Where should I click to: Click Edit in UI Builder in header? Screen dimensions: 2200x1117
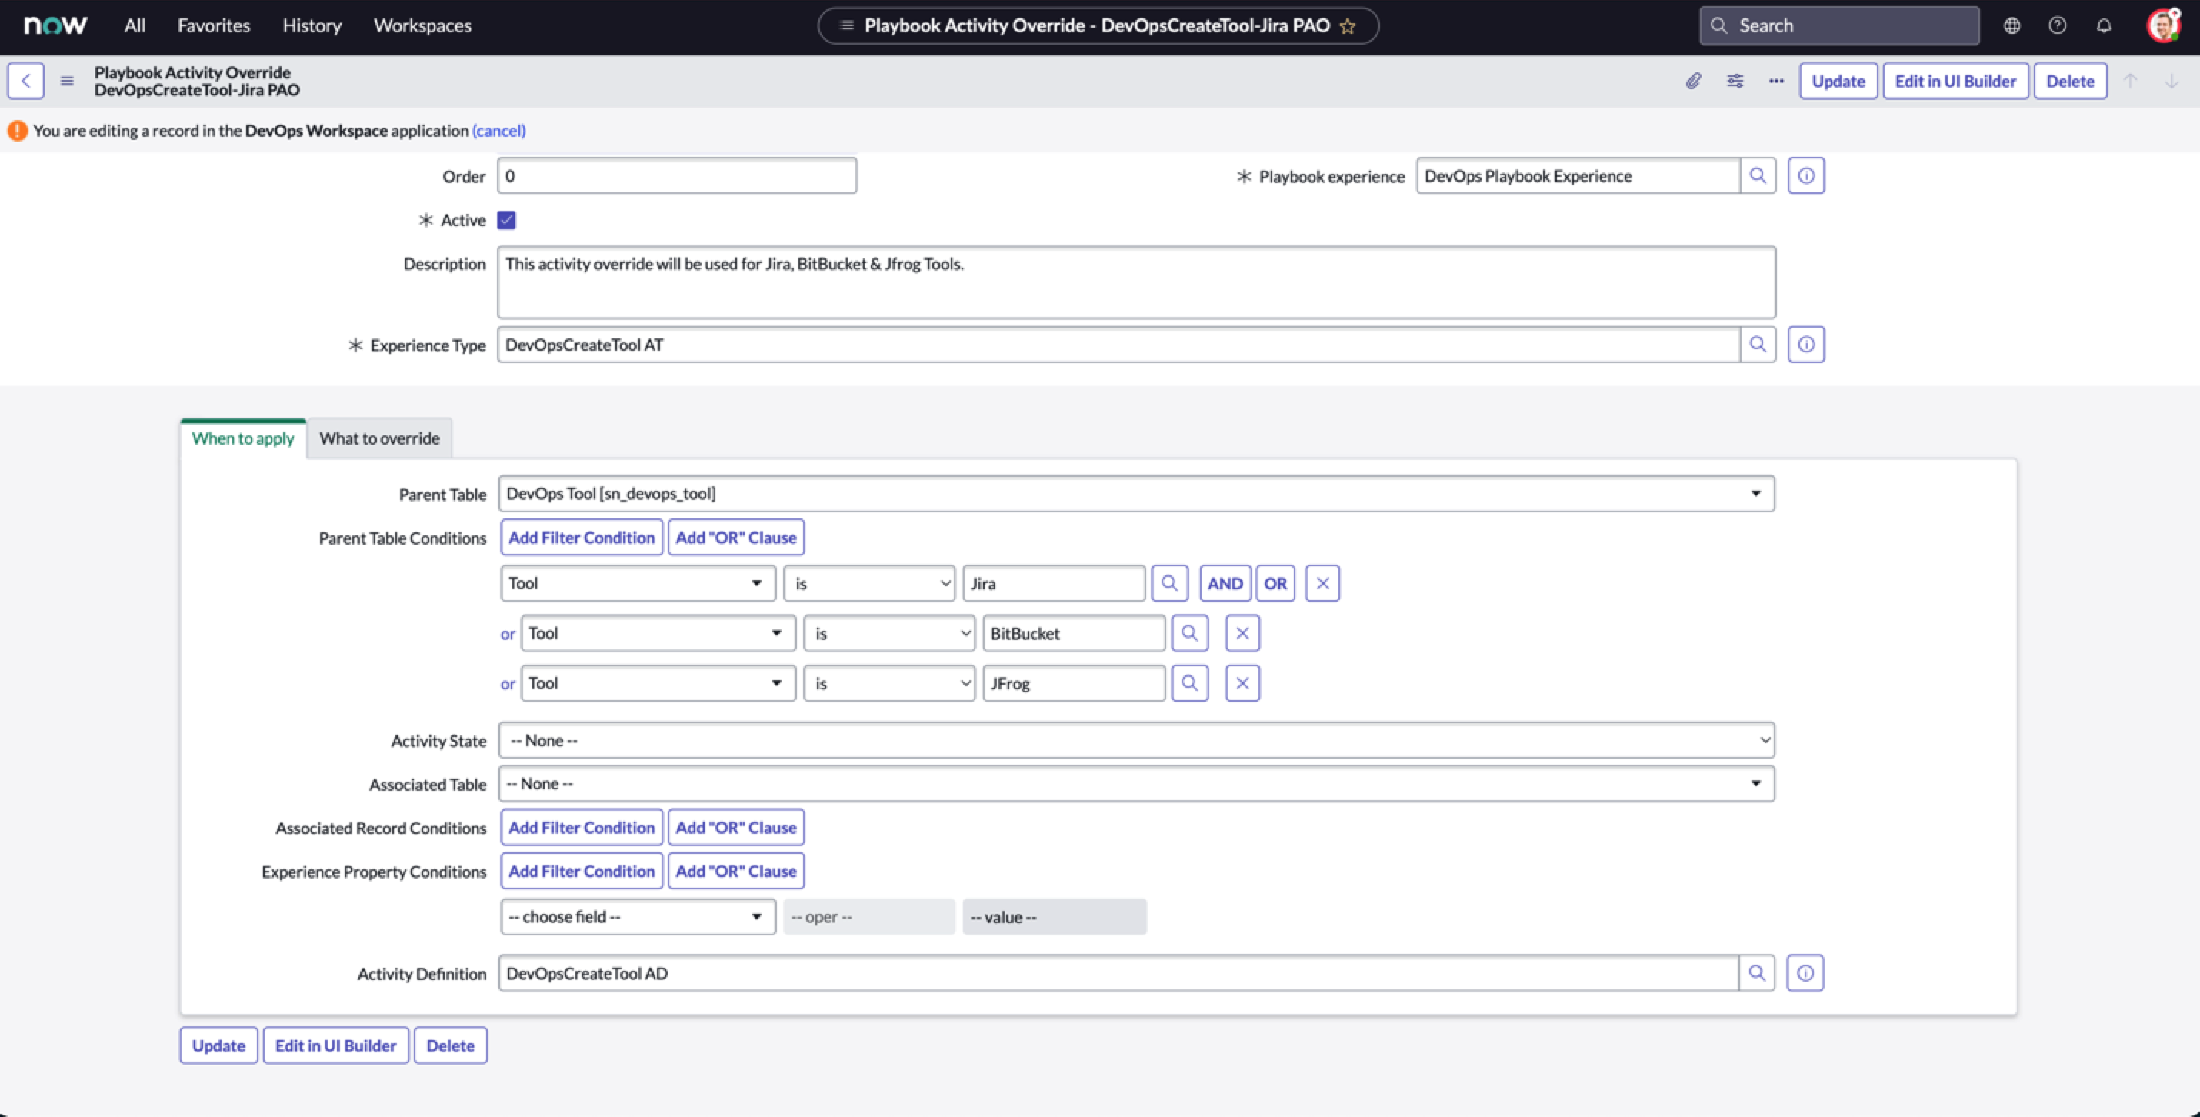click(x=1955, y=81)
